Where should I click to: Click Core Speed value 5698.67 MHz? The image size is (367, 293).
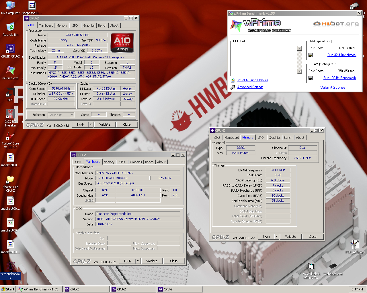[x=61, y=89]
